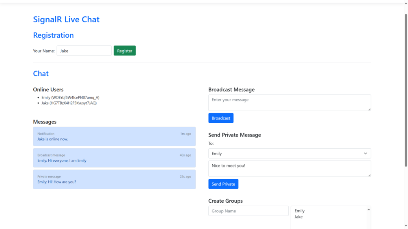Focus the Broadcast Message textarea
408x229 pixels.
coord(289,103)
